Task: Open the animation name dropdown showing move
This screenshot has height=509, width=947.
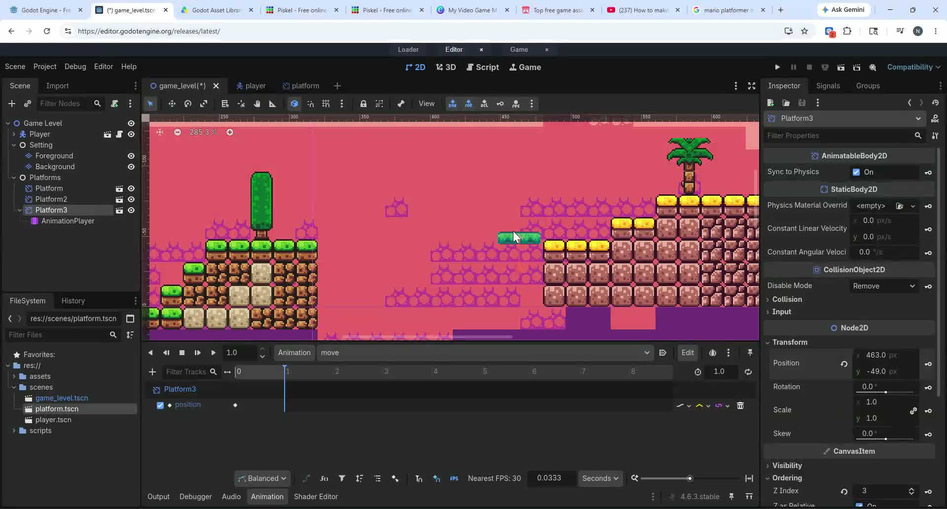Action: coord(485,353)
